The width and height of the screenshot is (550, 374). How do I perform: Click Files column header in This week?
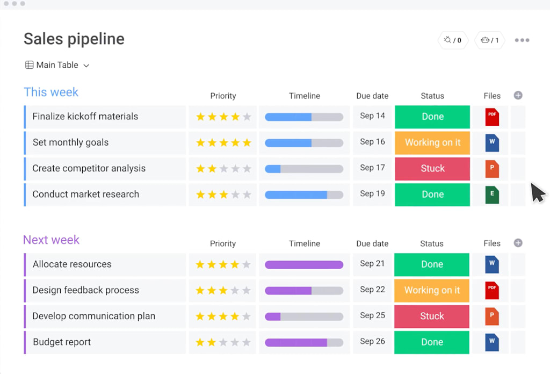[492, 96]
